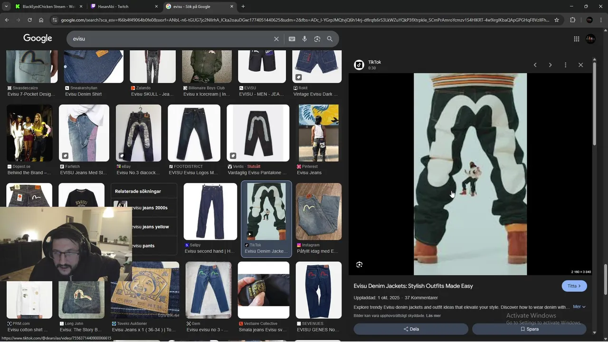Viewport: 608px width, 342px height.
Task: Search by image with the Lens icon
Action: (x=317, y=39)
